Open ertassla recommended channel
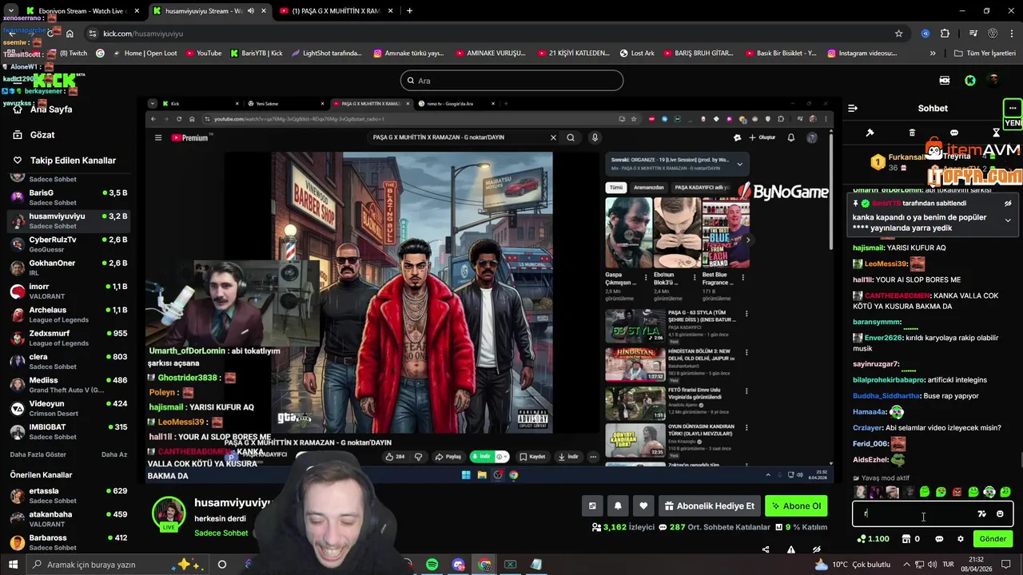Screen dimensions: 1023x575 pos(68,495)
